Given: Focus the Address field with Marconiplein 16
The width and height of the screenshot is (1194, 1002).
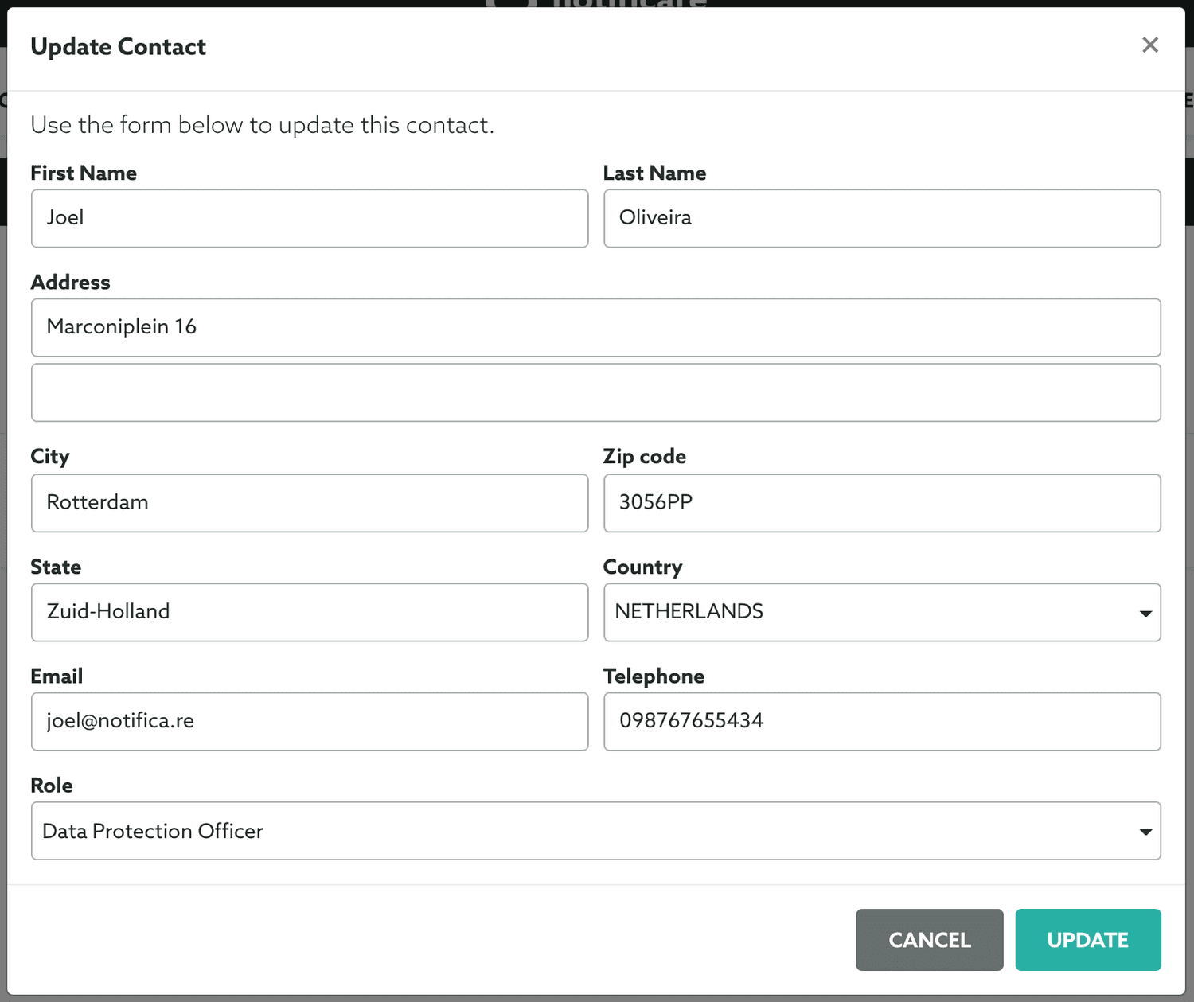Looking at the screenshot, I should pos(595,327).
